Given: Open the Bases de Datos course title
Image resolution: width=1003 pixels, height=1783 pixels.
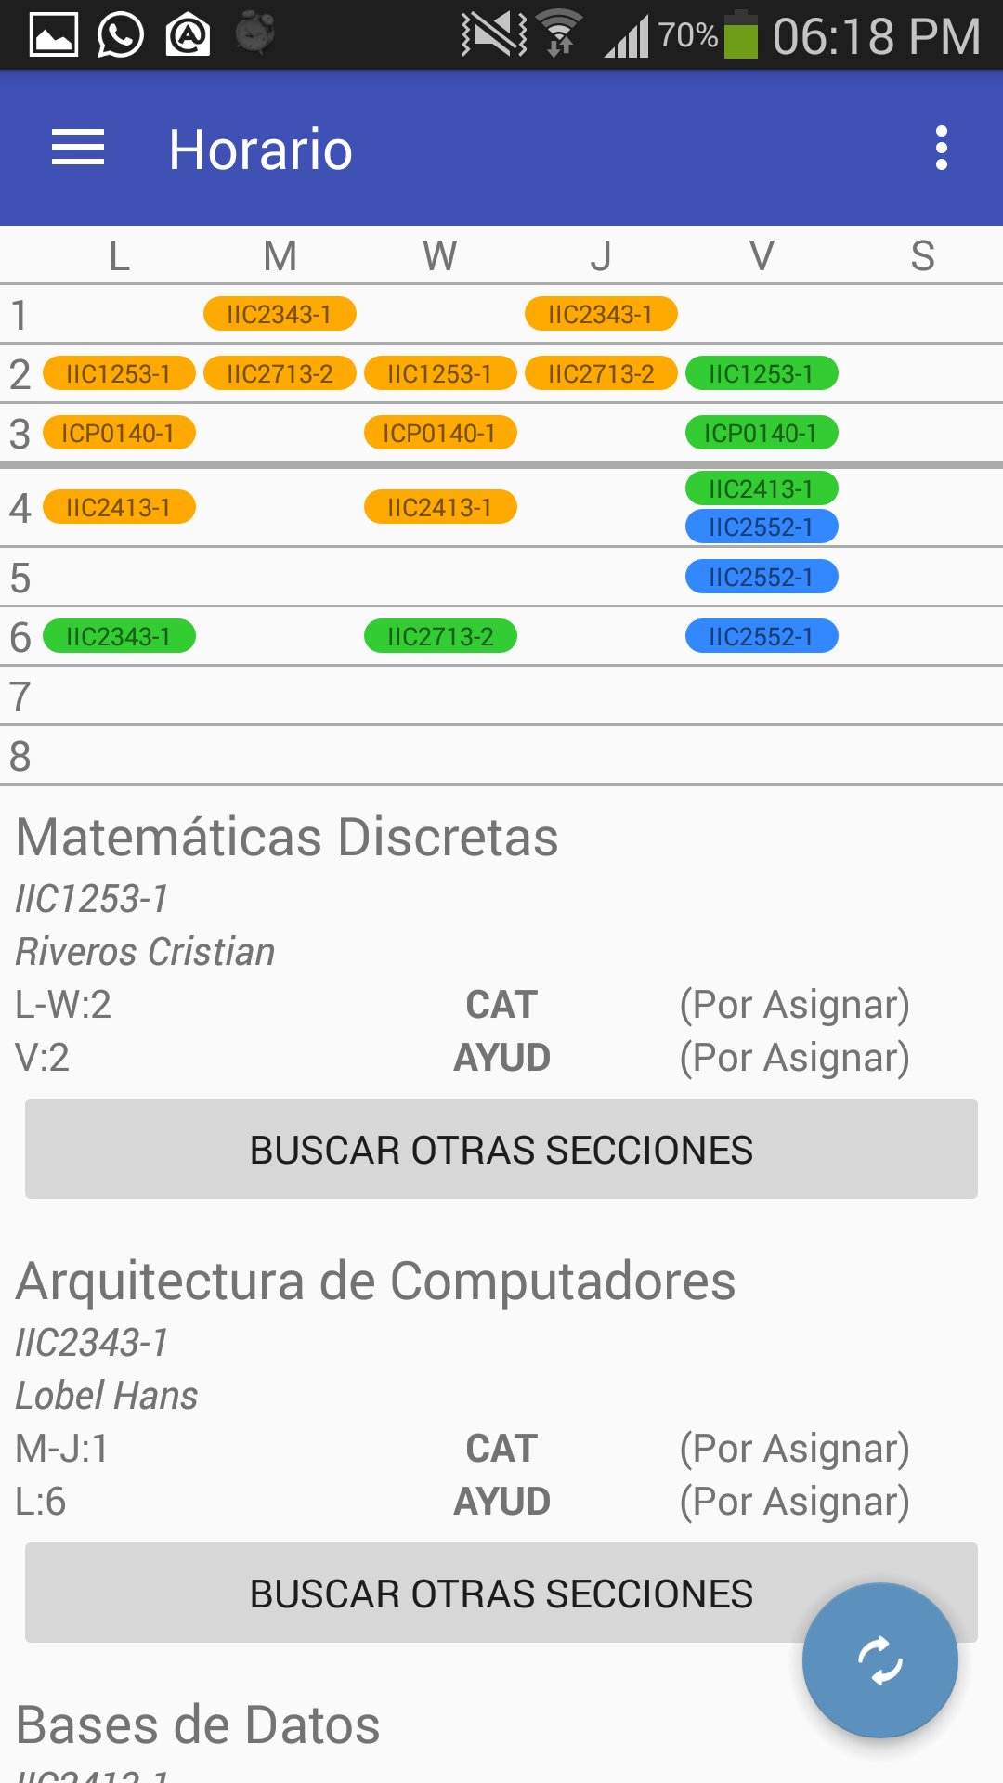Looking at the screenshot, I should click(198, 1724).
